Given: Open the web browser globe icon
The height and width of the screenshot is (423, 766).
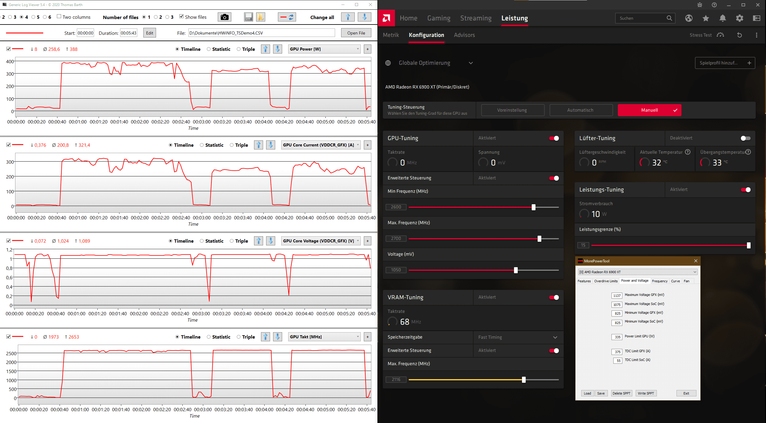Looking at the screenshot, I should point(689,18).
